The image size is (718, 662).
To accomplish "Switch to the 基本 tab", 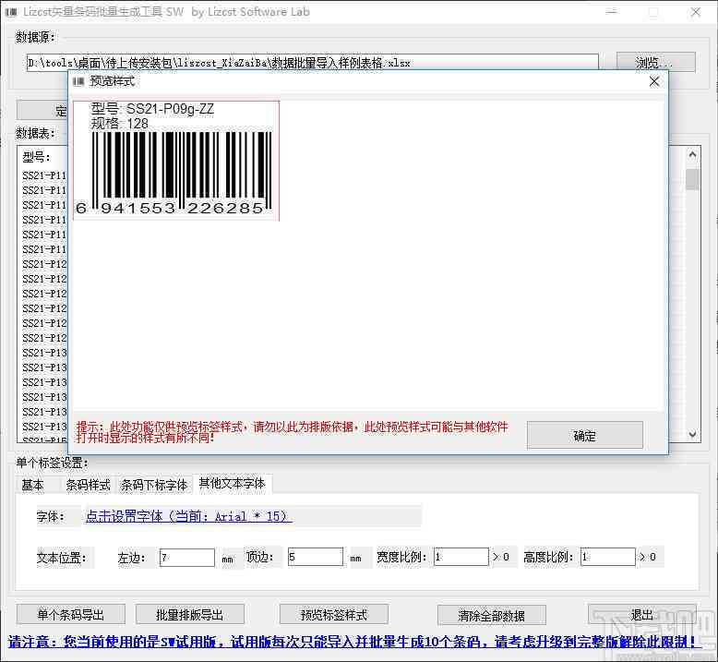I will click(32, 485).
